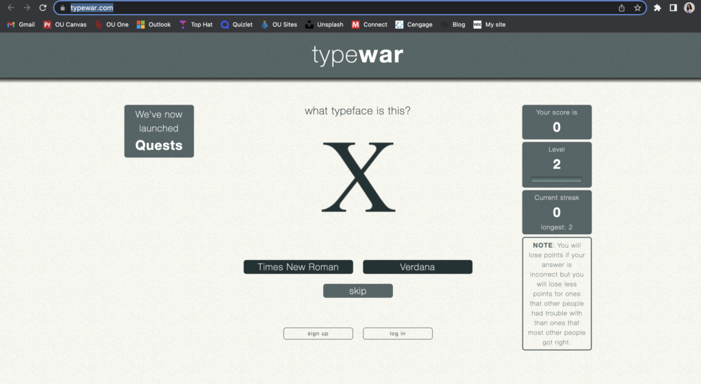Open the My site bookmark
Screen dimensions: 701x384
[x=489, y=25]
